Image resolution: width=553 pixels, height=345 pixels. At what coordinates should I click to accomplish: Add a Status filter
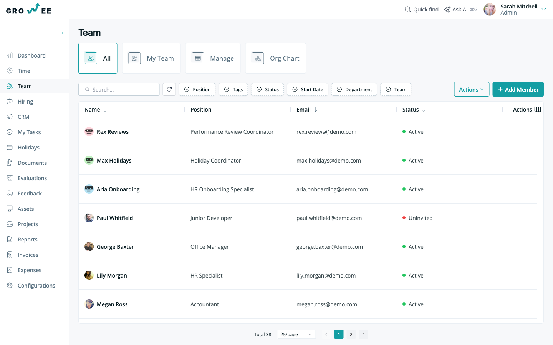pyautogui.click(x=267, y=89)
